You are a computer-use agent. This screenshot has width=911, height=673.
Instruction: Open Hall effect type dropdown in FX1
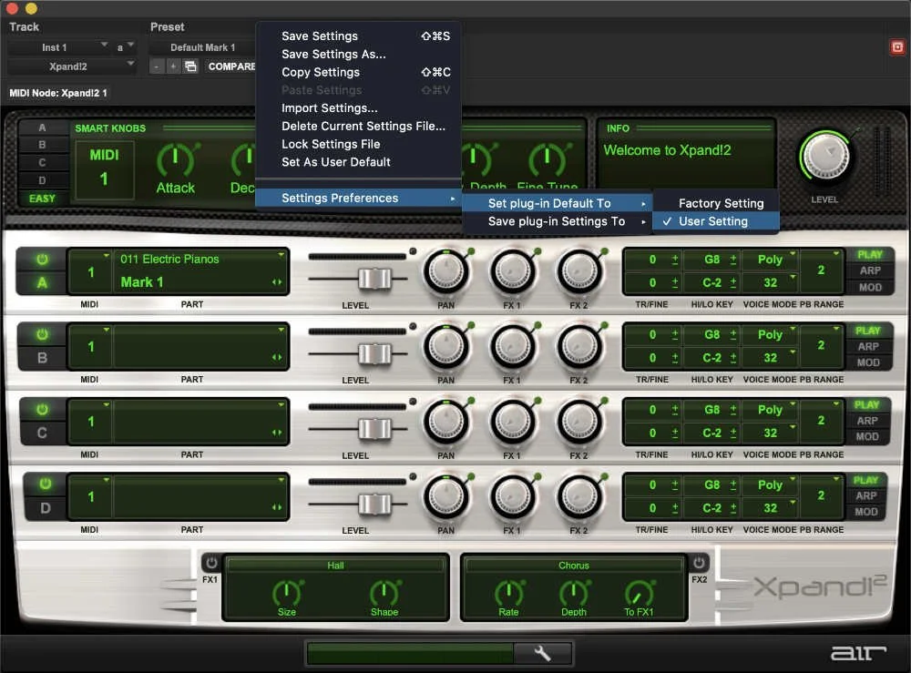335,565
